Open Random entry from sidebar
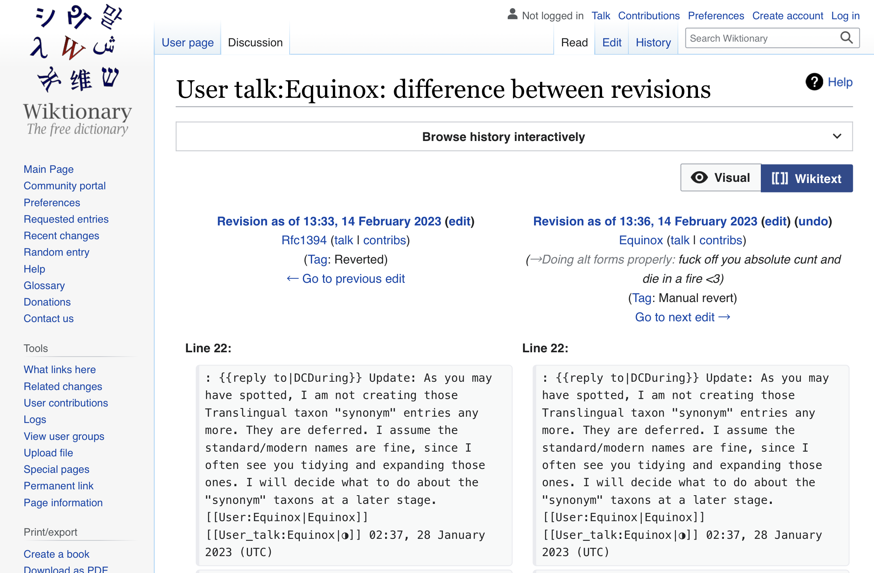This screenshot has width=874, height=573. pyautogui.click(x=57, y=252)
